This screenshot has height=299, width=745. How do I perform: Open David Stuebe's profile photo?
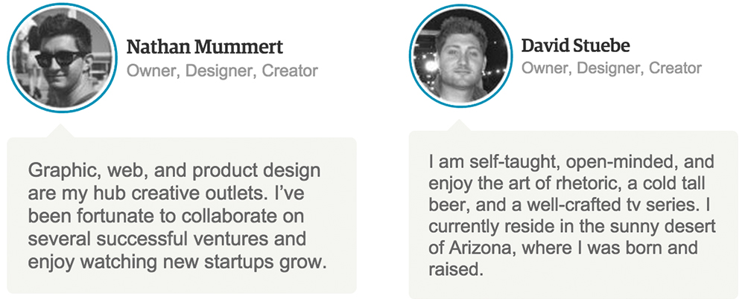(x=458, y=57)
